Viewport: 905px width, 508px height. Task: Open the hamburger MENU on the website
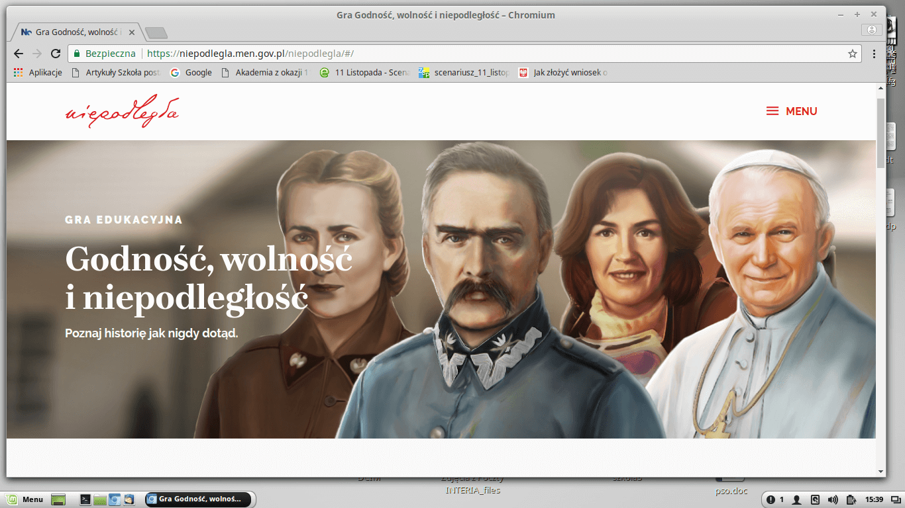click(x=792, y=111)
